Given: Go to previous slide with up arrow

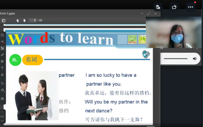Looking at the screenshot, I should (x=18, y=20).
